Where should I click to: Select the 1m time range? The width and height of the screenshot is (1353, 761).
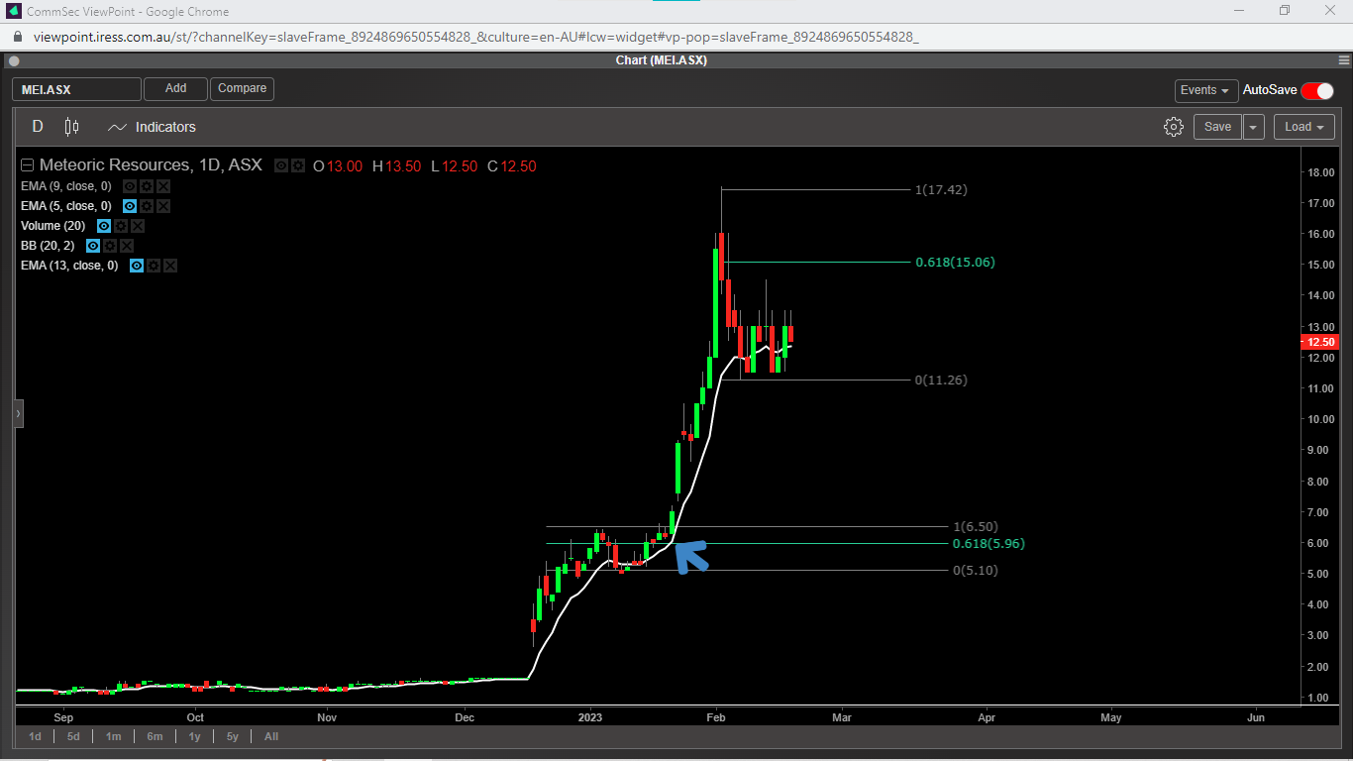(113, 736)
